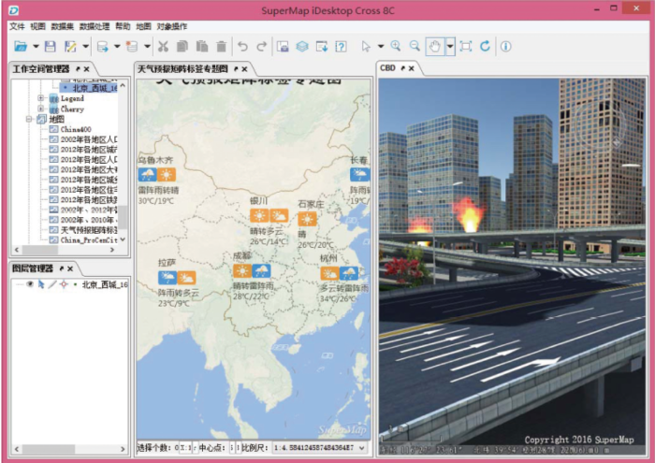
Task: Click the full extent view icon
Action: click(466, 47)
